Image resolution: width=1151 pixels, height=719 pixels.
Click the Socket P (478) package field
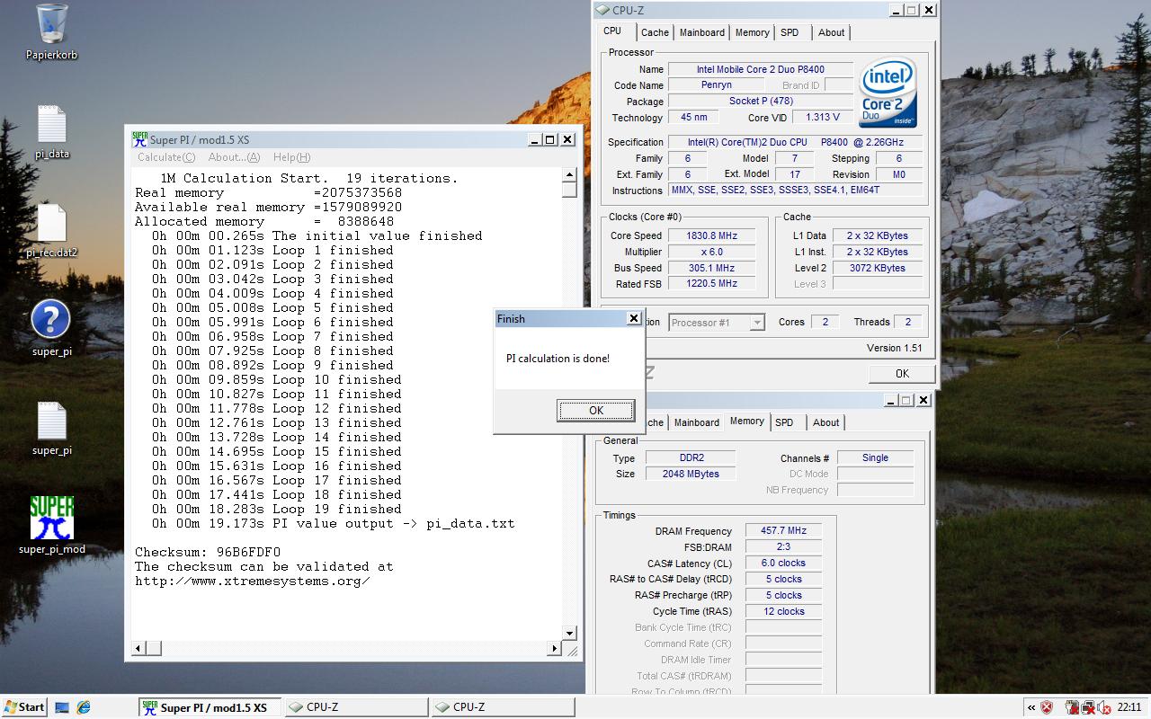[761, 102]
